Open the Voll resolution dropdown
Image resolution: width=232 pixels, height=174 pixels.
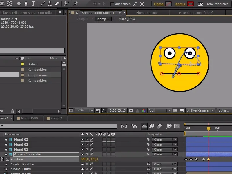[160, 110]
